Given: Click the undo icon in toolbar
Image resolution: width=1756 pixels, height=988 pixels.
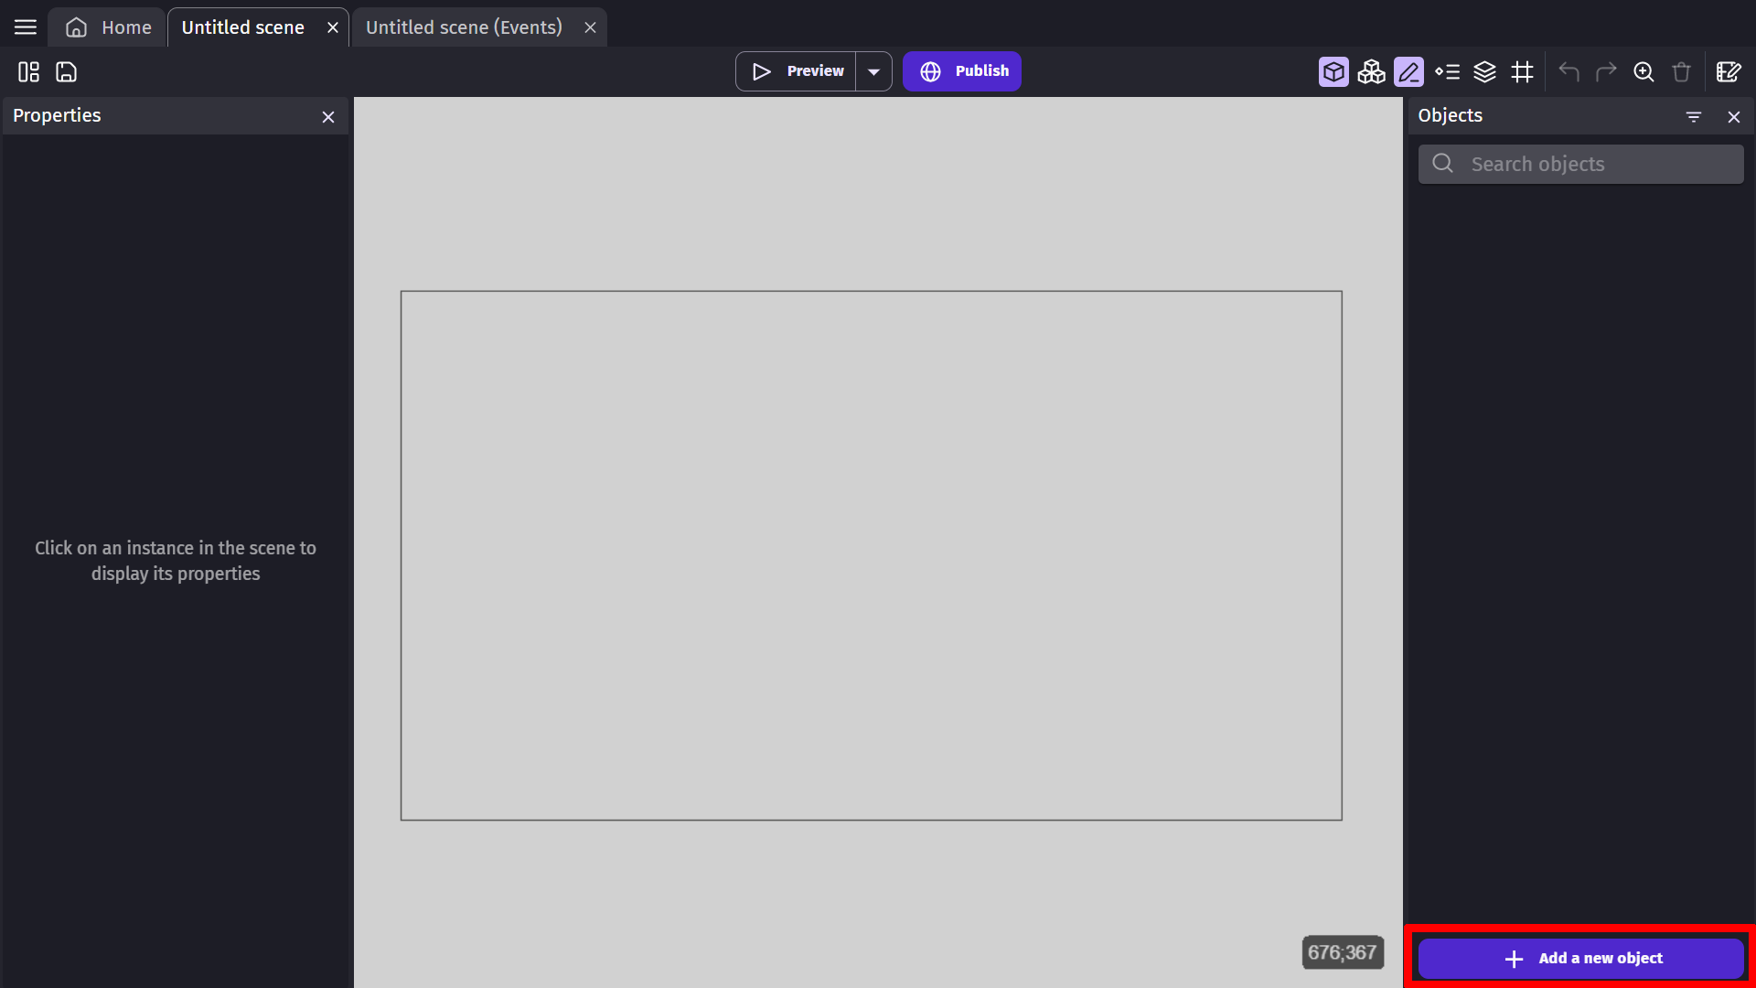Looking at the screenshot, I should tap(1569, 71).
